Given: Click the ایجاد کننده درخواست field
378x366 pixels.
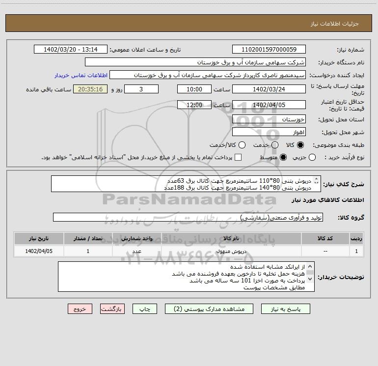Looking at the screenshot, I should click(208, 75).
